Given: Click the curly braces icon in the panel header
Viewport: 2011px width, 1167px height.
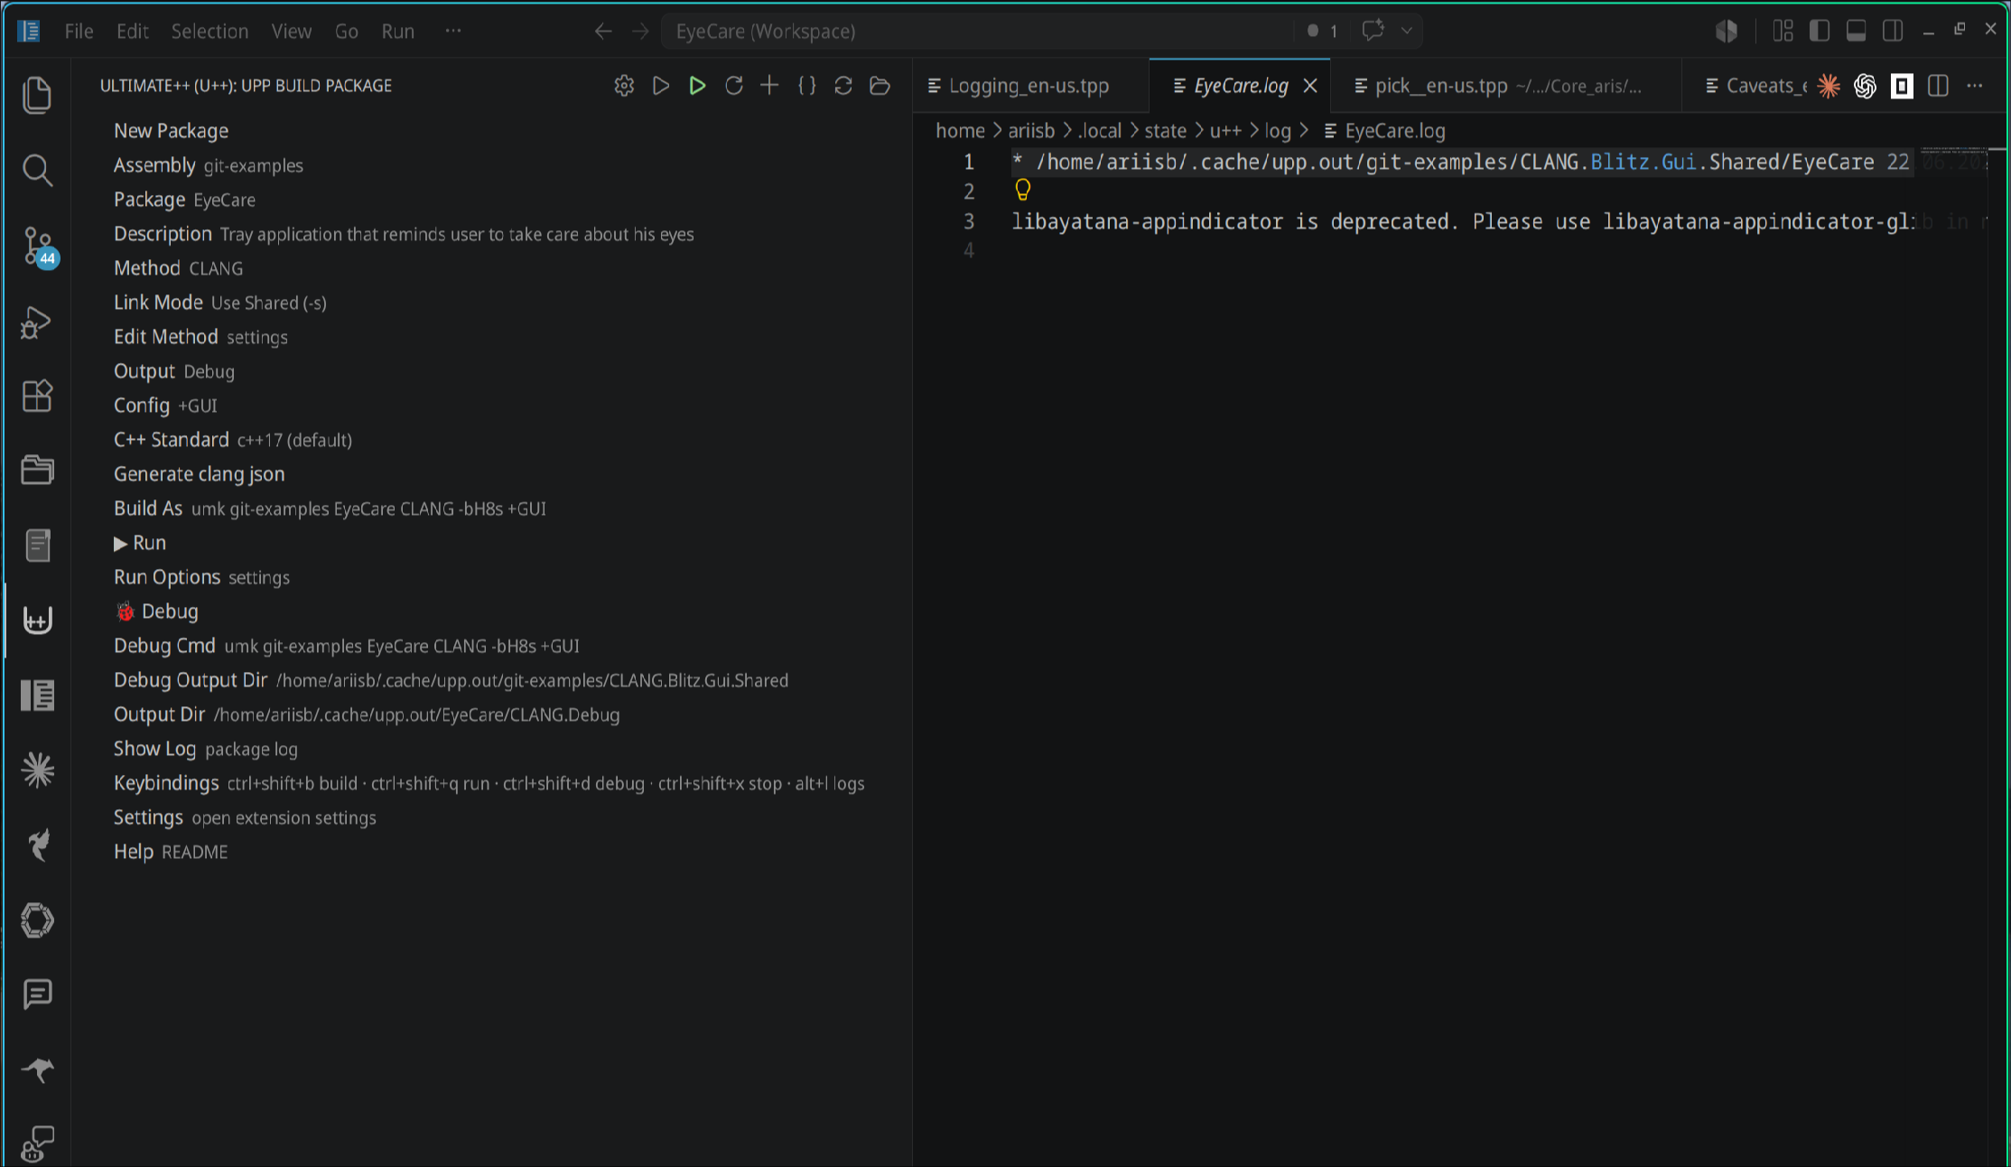Looking at the screenshot, I should coord(807,86).
